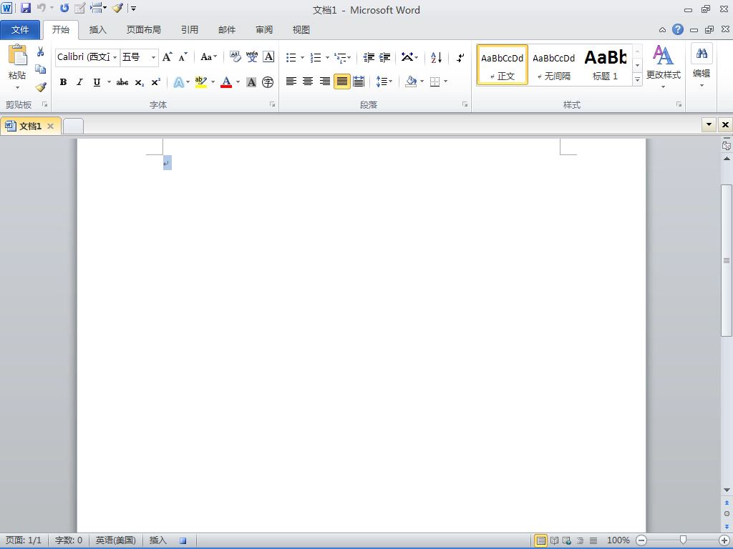This screenshot has width=733, height=549.
Task: Switch to the 插入 ribbon tab
Action: click(97, 30)
